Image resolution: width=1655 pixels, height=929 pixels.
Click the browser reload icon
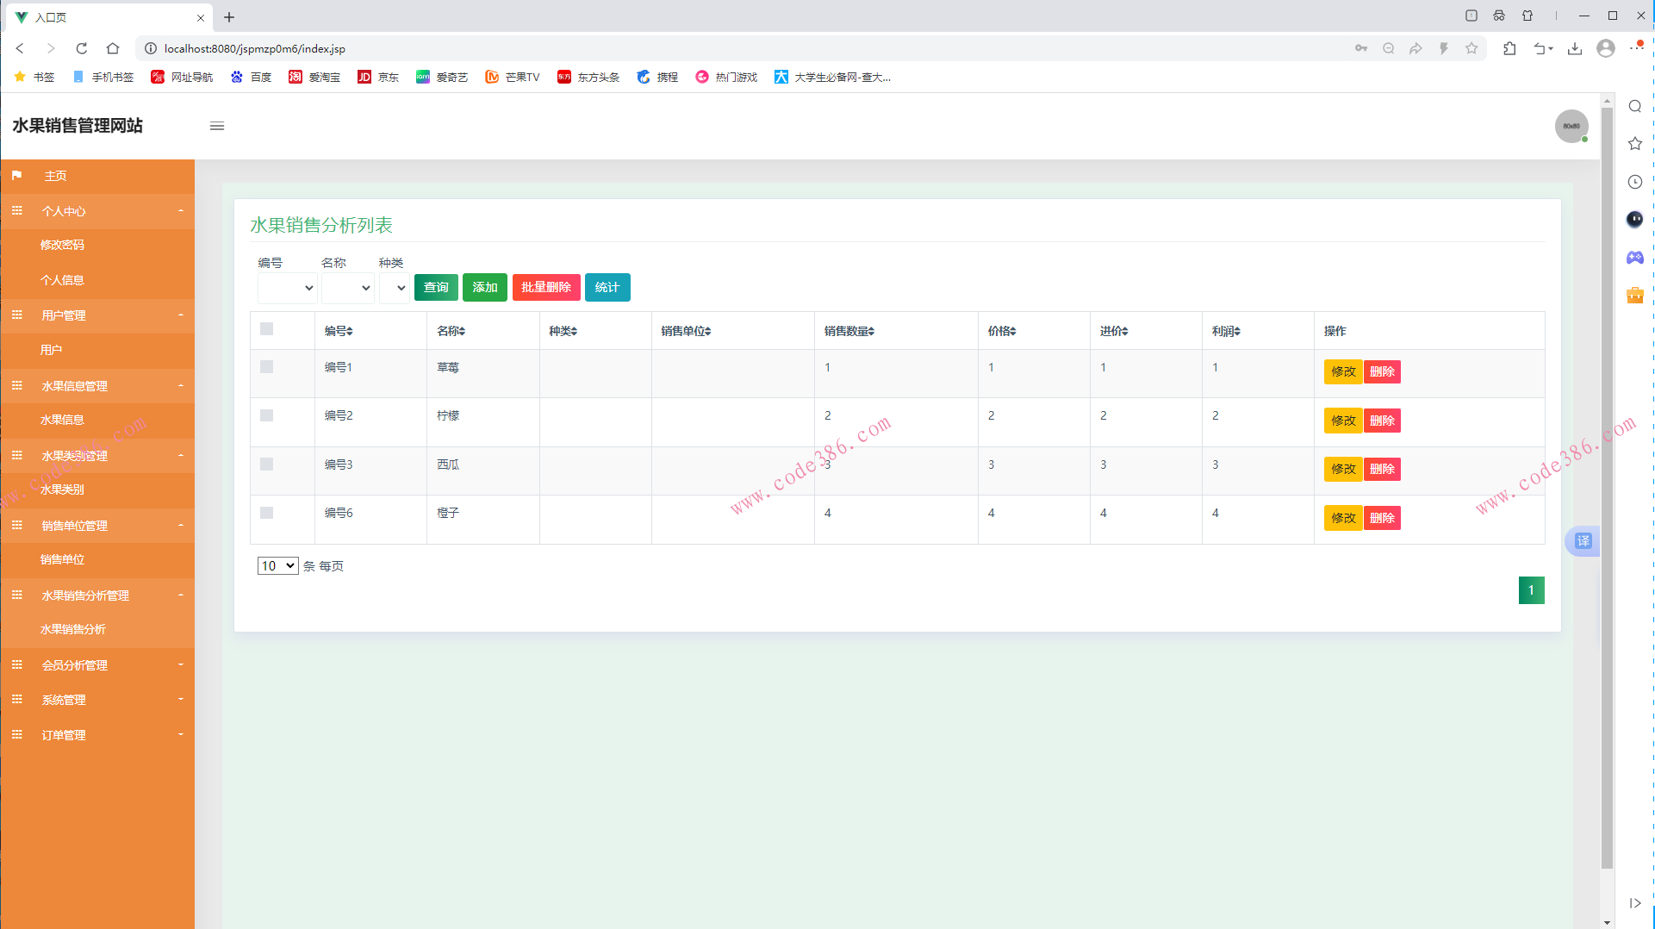[x=82, y=49]
